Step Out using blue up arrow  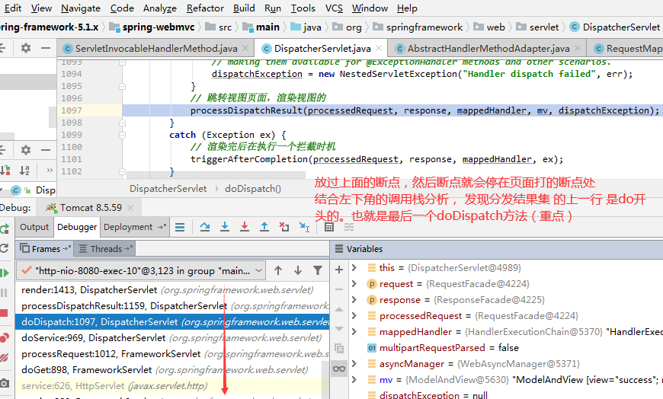264,227
